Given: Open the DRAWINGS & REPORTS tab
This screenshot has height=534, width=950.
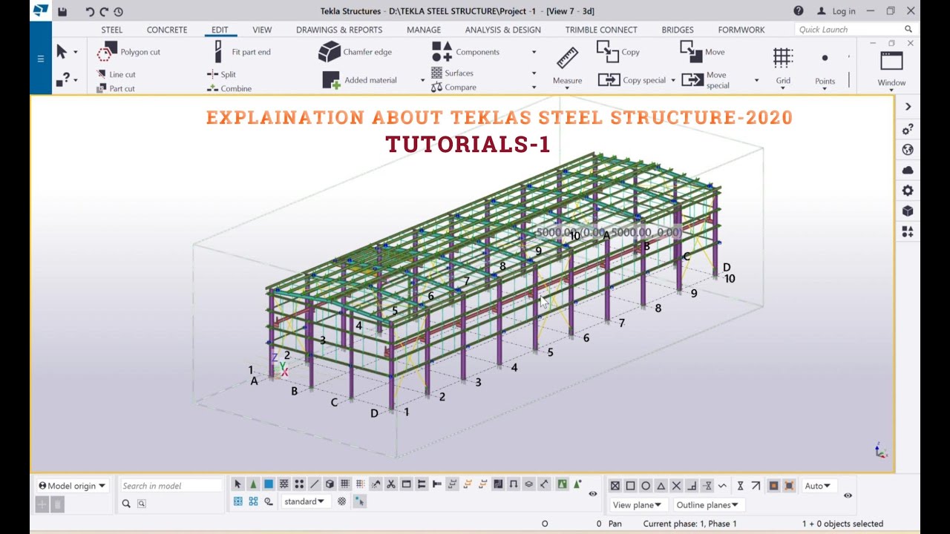Looking at the screenshot, I should [339, 30].
